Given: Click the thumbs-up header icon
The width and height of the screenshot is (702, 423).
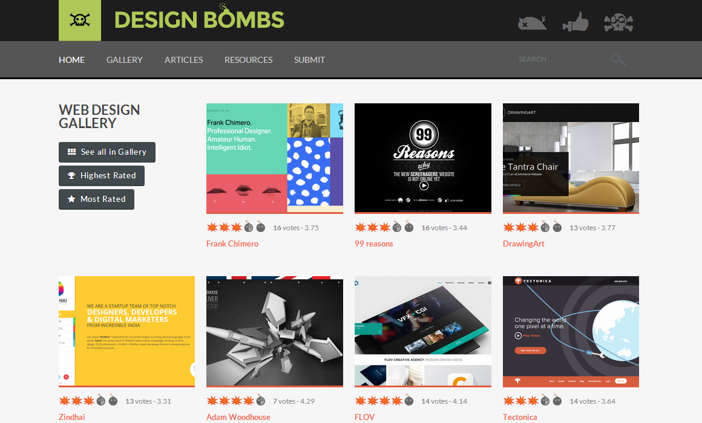Looking at the screenshot, I should point(576,22).
